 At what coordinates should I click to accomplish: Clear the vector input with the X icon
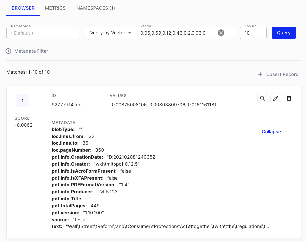click(x=221, y=33)
